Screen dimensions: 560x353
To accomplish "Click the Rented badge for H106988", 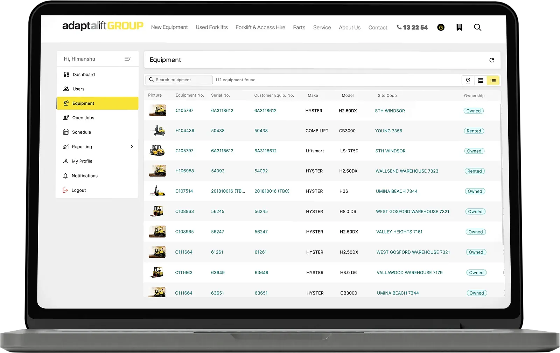I will coord(475,171).
